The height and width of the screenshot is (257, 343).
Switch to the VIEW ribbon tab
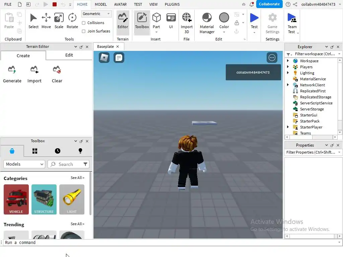153,4
